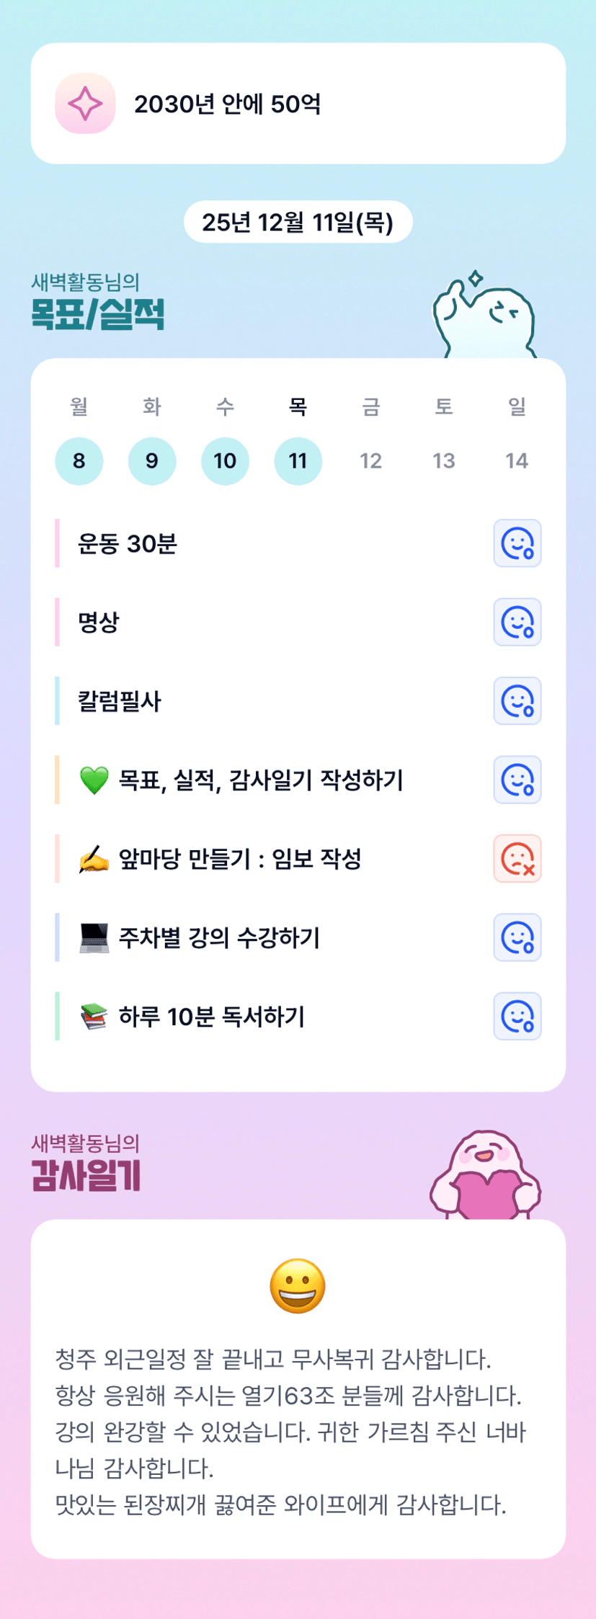Click the pink sparkle goal icon
This screenshot has width=596, height=1619.
(x=85, y=104)
